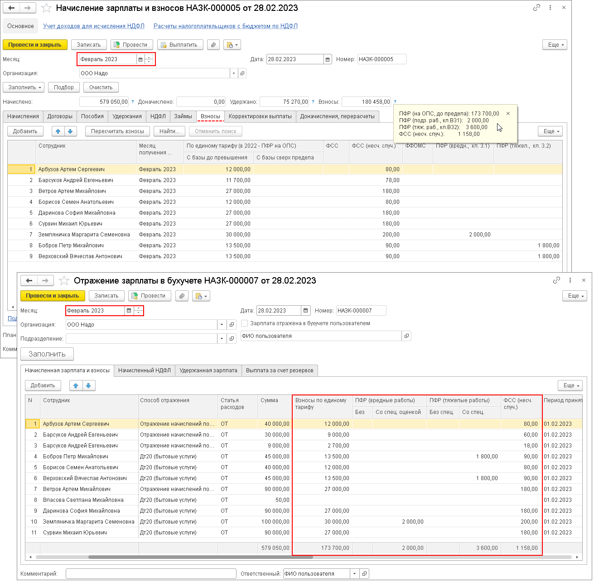Open Подразделение card icon in Отражение зарплаты
Viewport: 594px width, 582px height.
point(232,339)
